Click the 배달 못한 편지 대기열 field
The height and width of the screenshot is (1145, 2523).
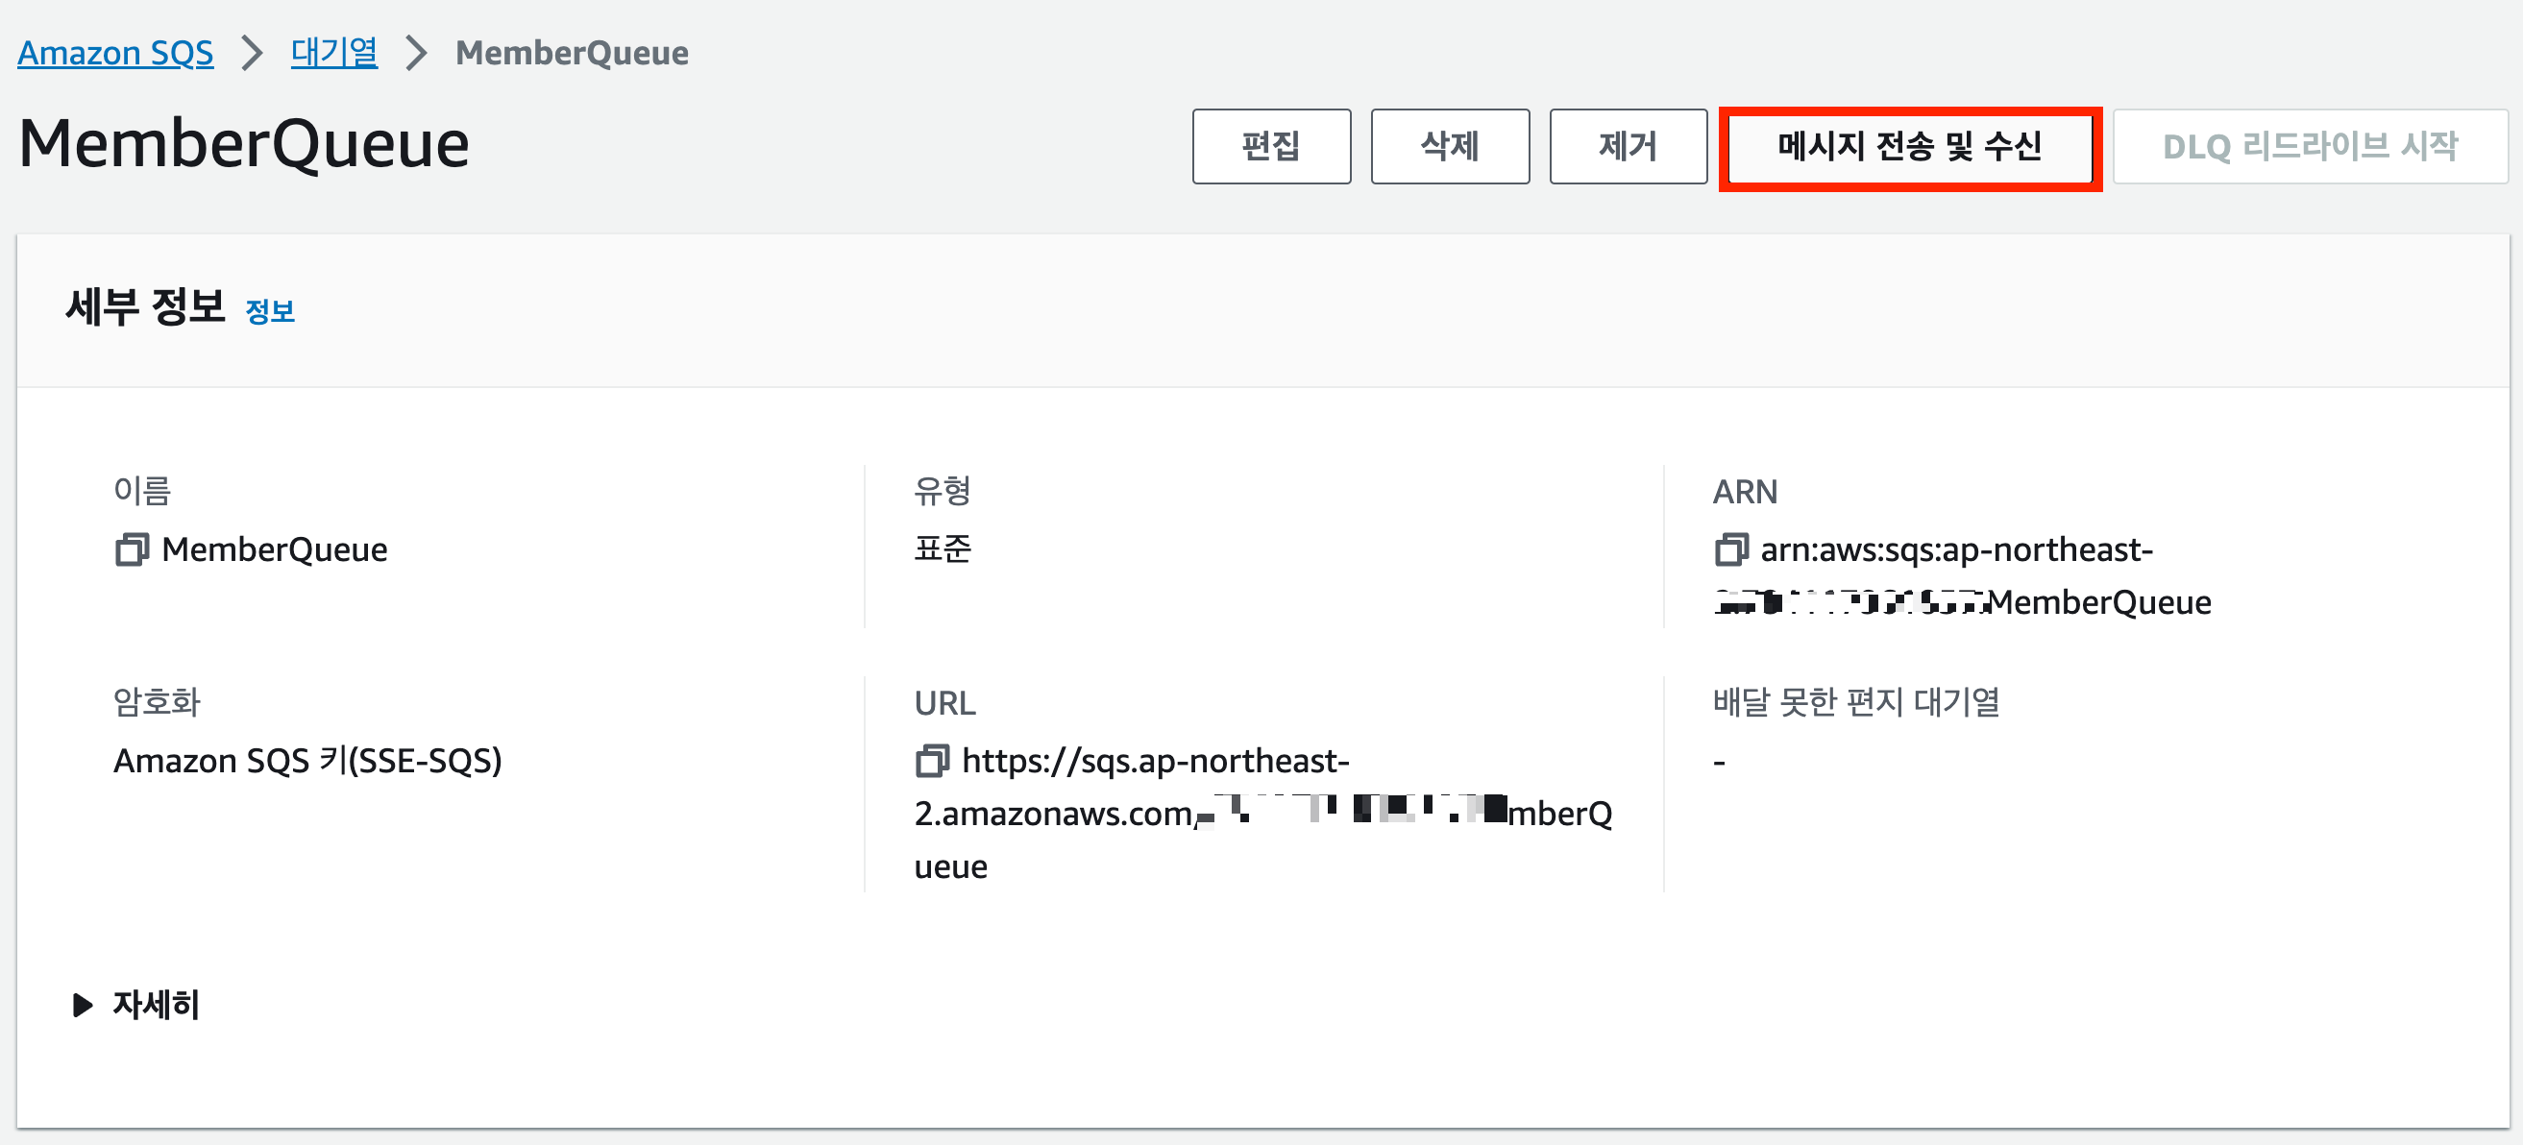(1856, 702)
